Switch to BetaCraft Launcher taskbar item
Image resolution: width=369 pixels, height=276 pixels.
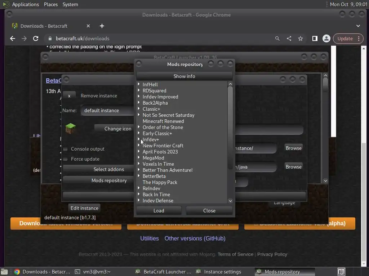(x=164, y=272)
